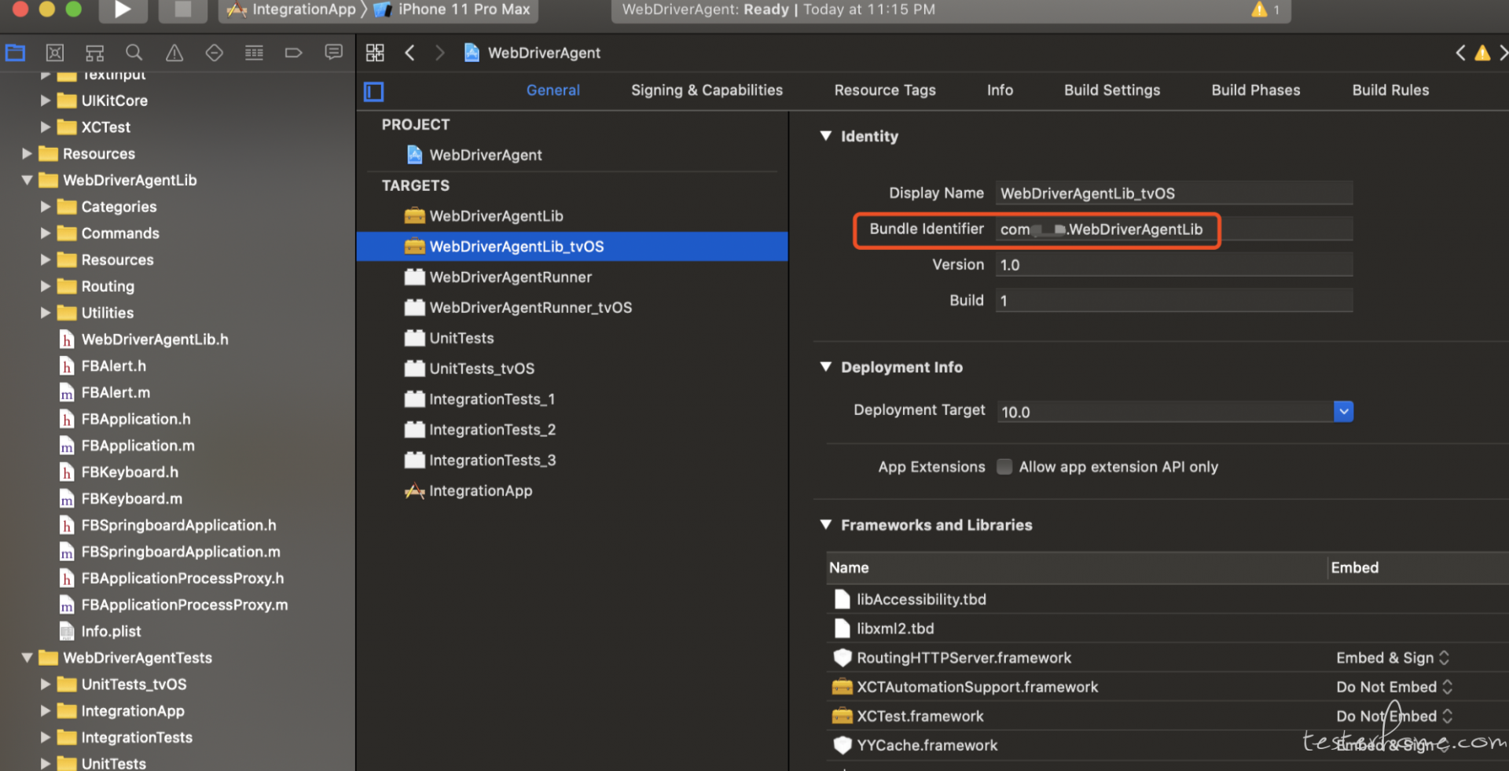This screenshot has height=771, width=1509.
Task: Open the Info tab
Action: tap(1000, 90)
